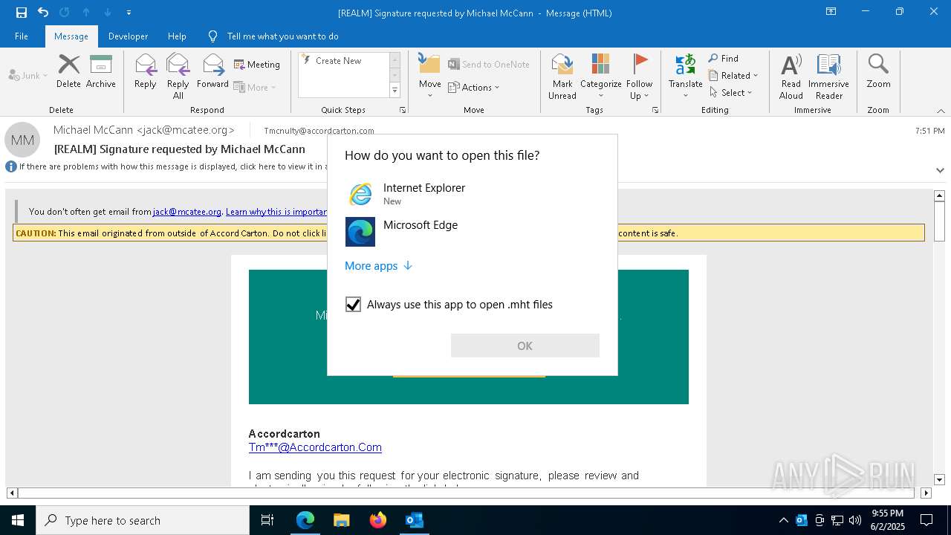Set a Follow Up flag

tap(639, 76)
